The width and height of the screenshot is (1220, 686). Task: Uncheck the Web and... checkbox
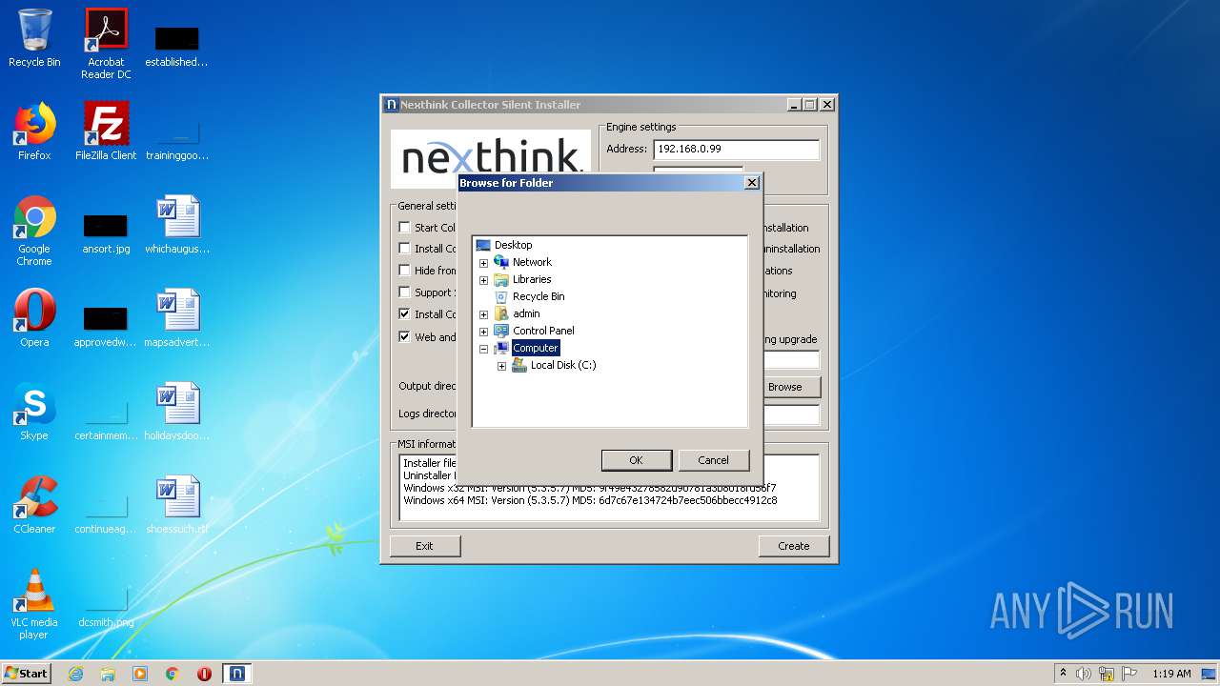(405, 336)
